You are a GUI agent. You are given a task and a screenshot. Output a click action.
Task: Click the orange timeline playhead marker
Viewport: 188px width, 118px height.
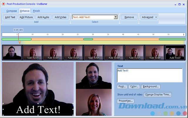20,43
